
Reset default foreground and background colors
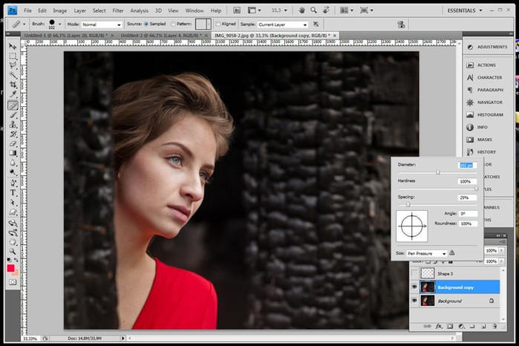[x=9, y=260]
